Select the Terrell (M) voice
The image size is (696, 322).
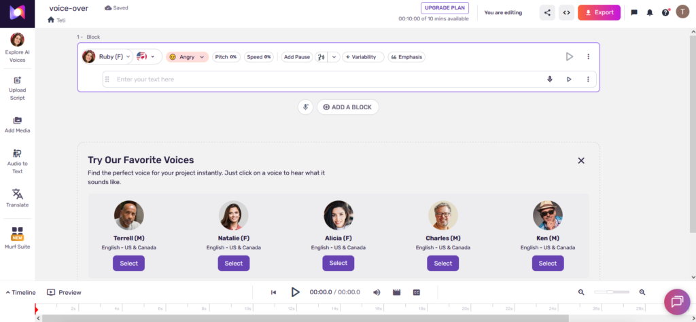click(x=128, y=264)
